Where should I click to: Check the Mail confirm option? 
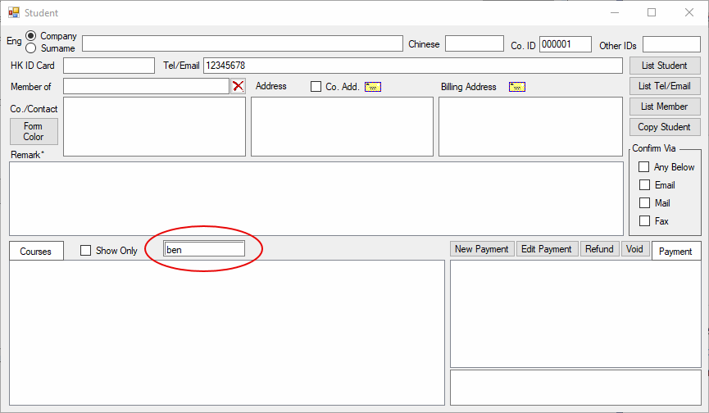point(644,203)
